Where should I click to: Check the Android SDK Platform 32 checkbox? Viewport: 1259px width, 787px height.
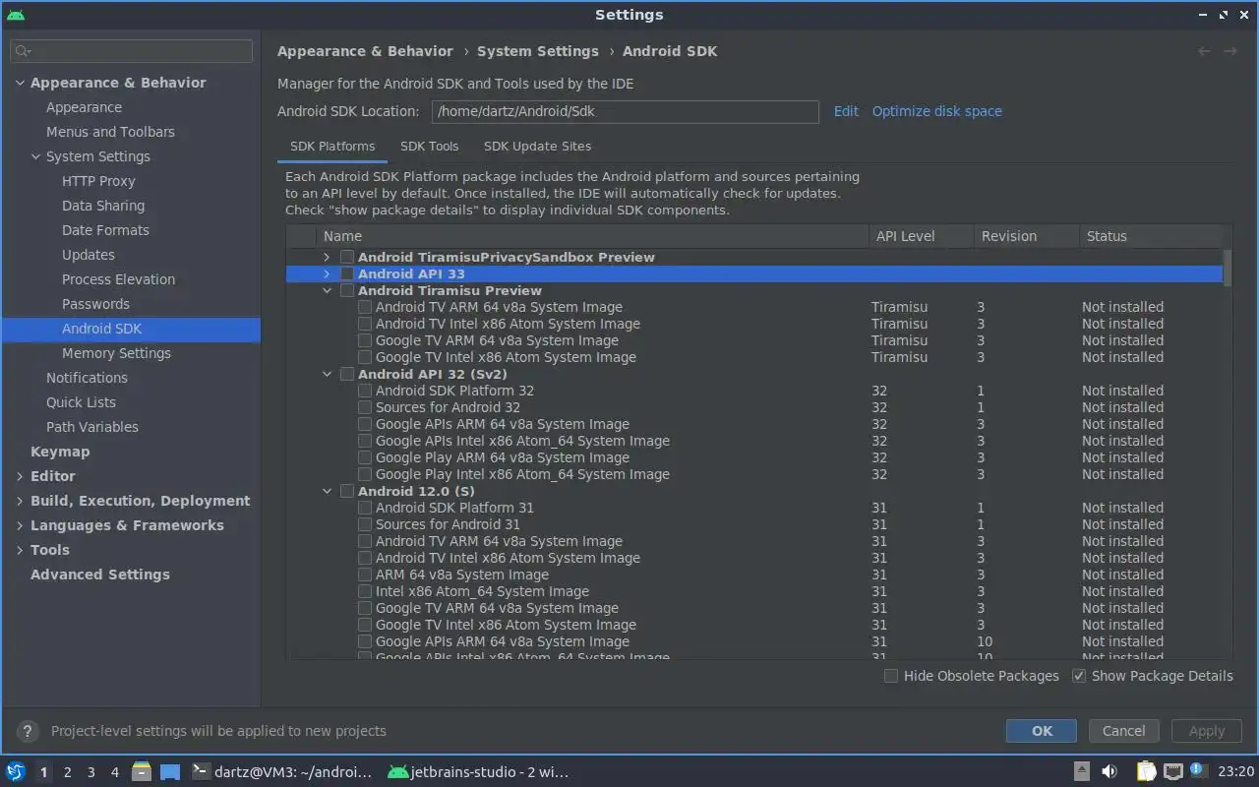click(x=365, y=392)
